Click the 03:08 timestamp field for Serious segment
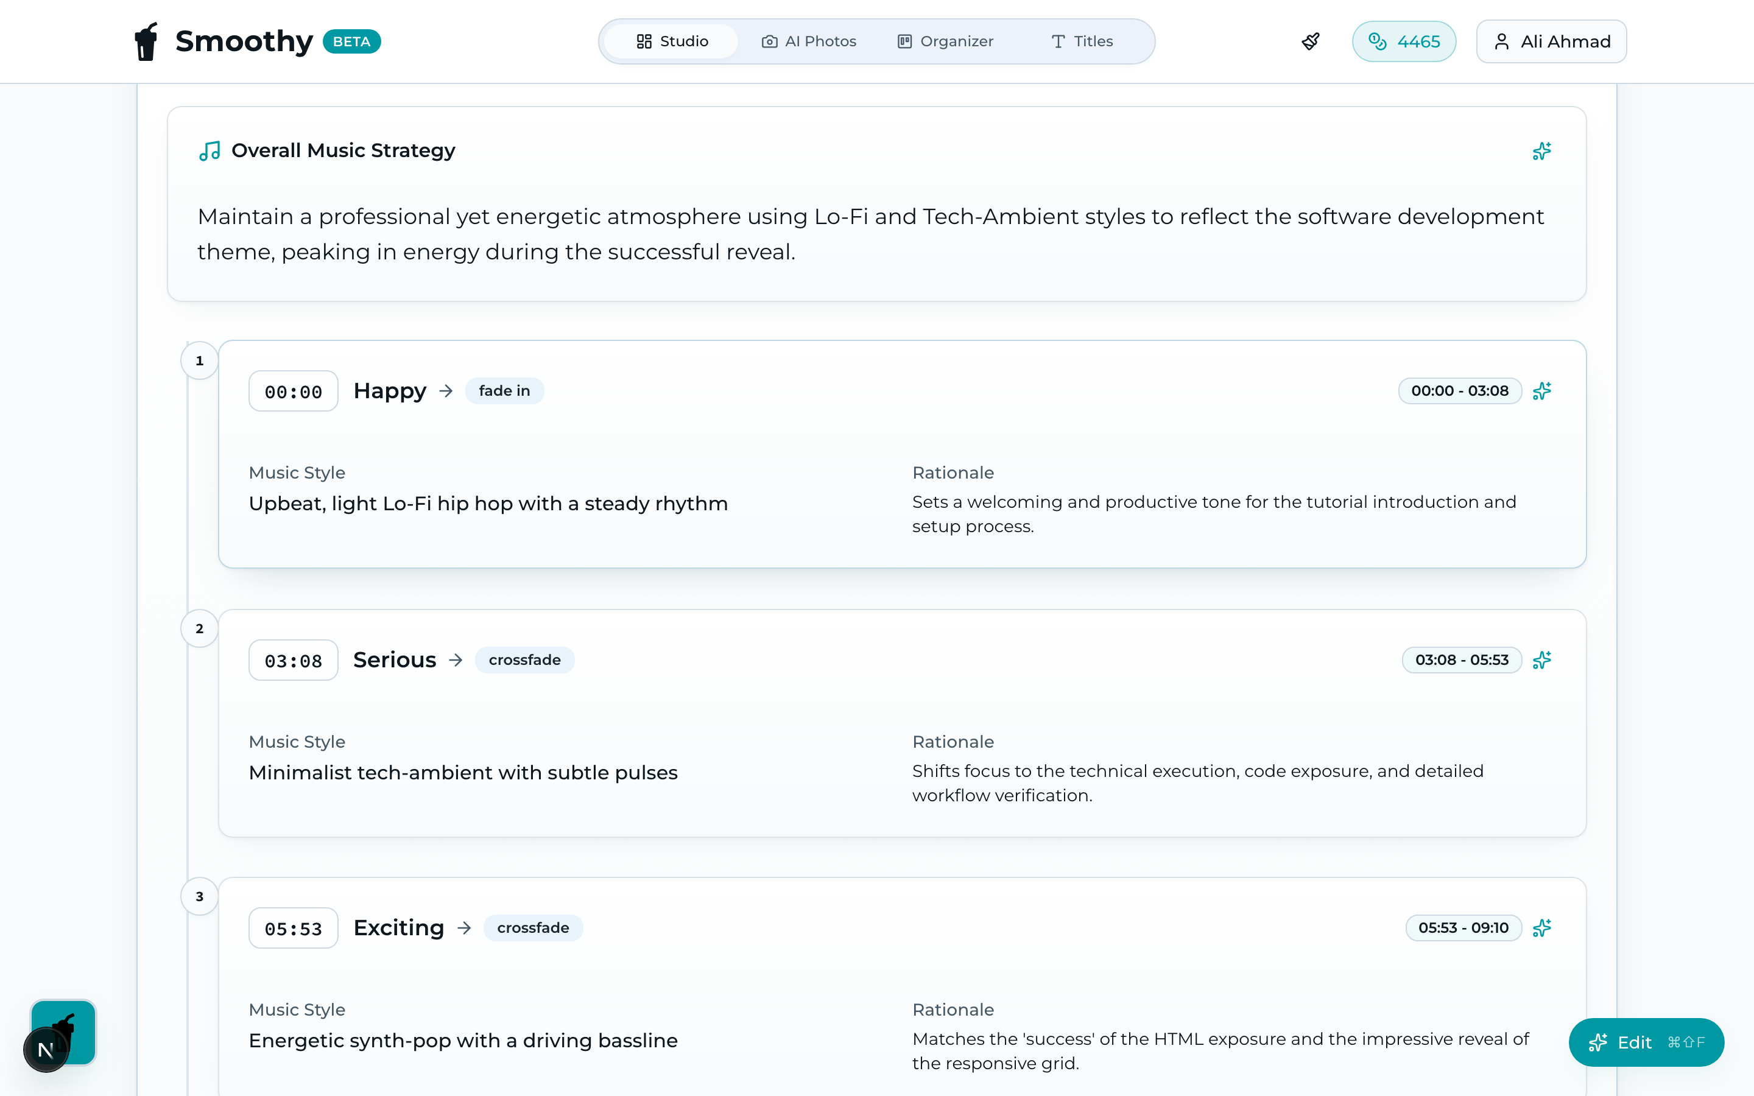The width and height of the screenshot is (1754, 1096). (x=294, y=661)
